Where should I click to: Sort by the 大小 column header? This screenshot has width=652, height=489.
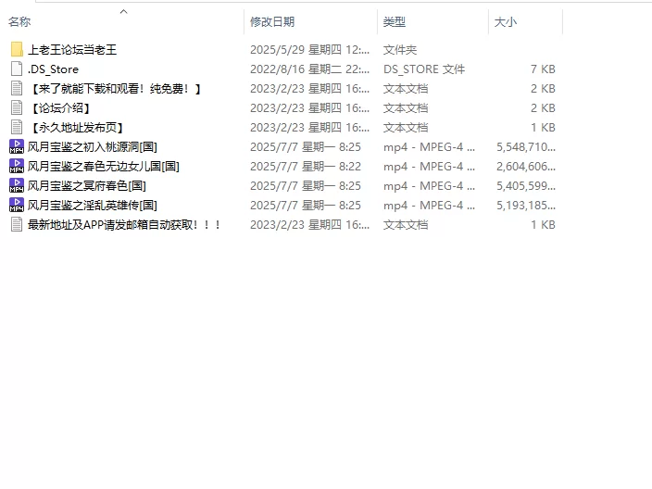[506, 21]
